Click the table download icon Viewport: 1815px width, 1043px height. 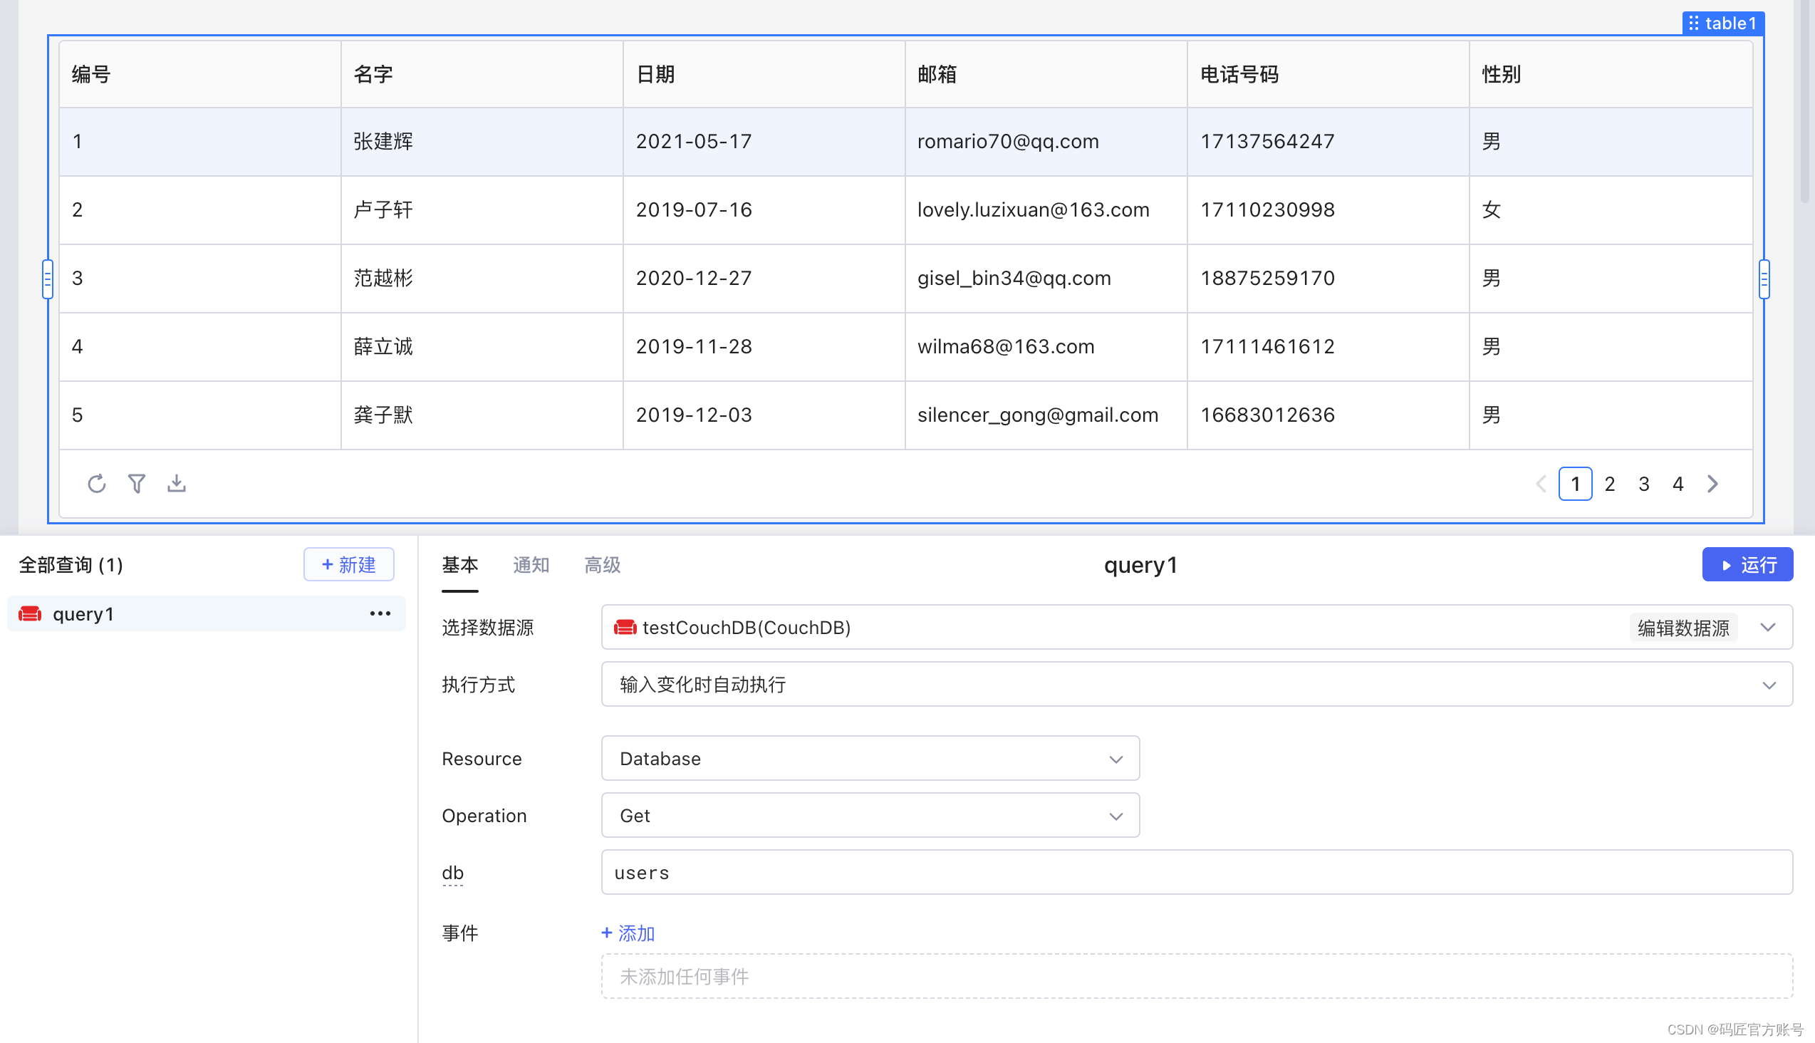pos(177,484)
